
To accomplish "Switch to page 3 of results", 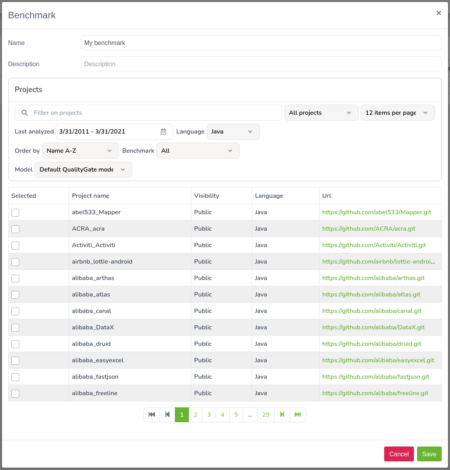I will tap(209, 415).
